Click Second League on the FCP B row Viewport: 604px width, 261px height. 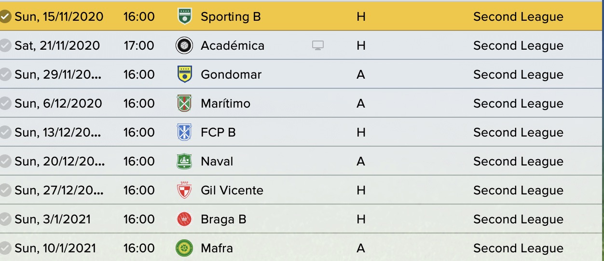(518, 133)
